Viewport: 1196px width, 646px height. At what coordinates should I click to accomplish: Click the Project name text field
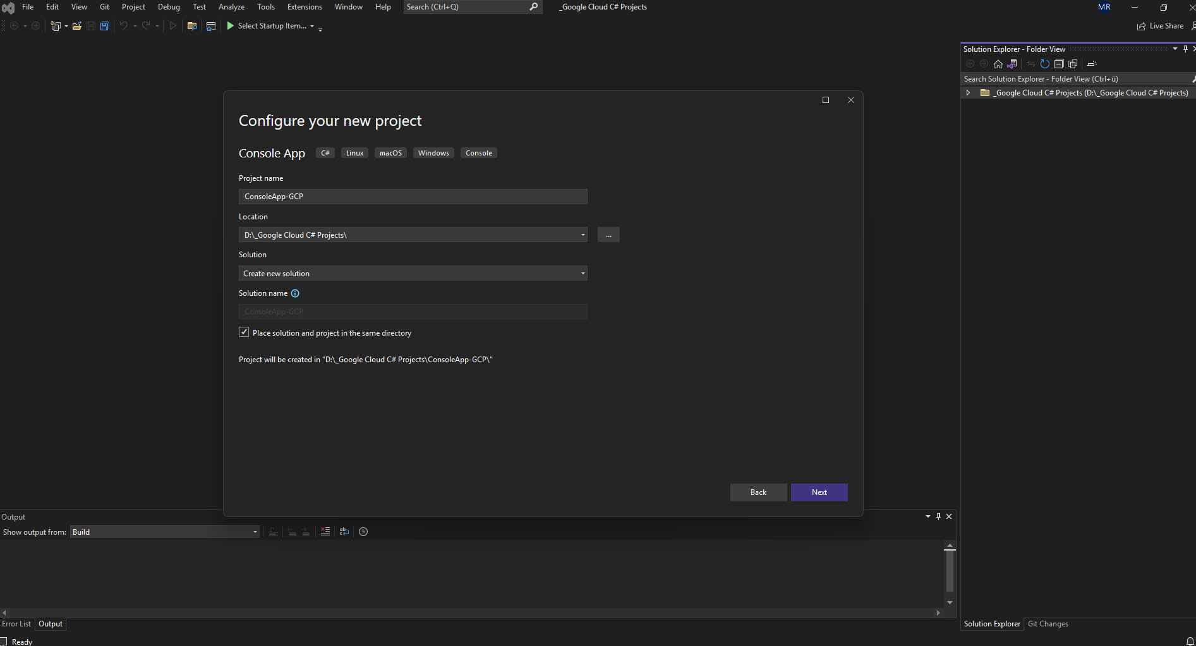[x=413, y=197]
